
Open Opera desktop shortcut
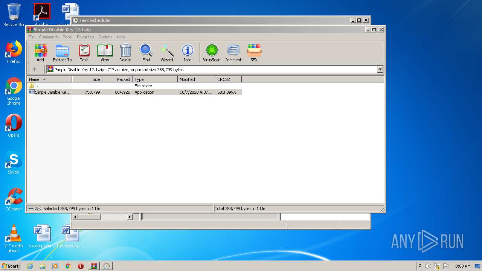tap(14, 126)
